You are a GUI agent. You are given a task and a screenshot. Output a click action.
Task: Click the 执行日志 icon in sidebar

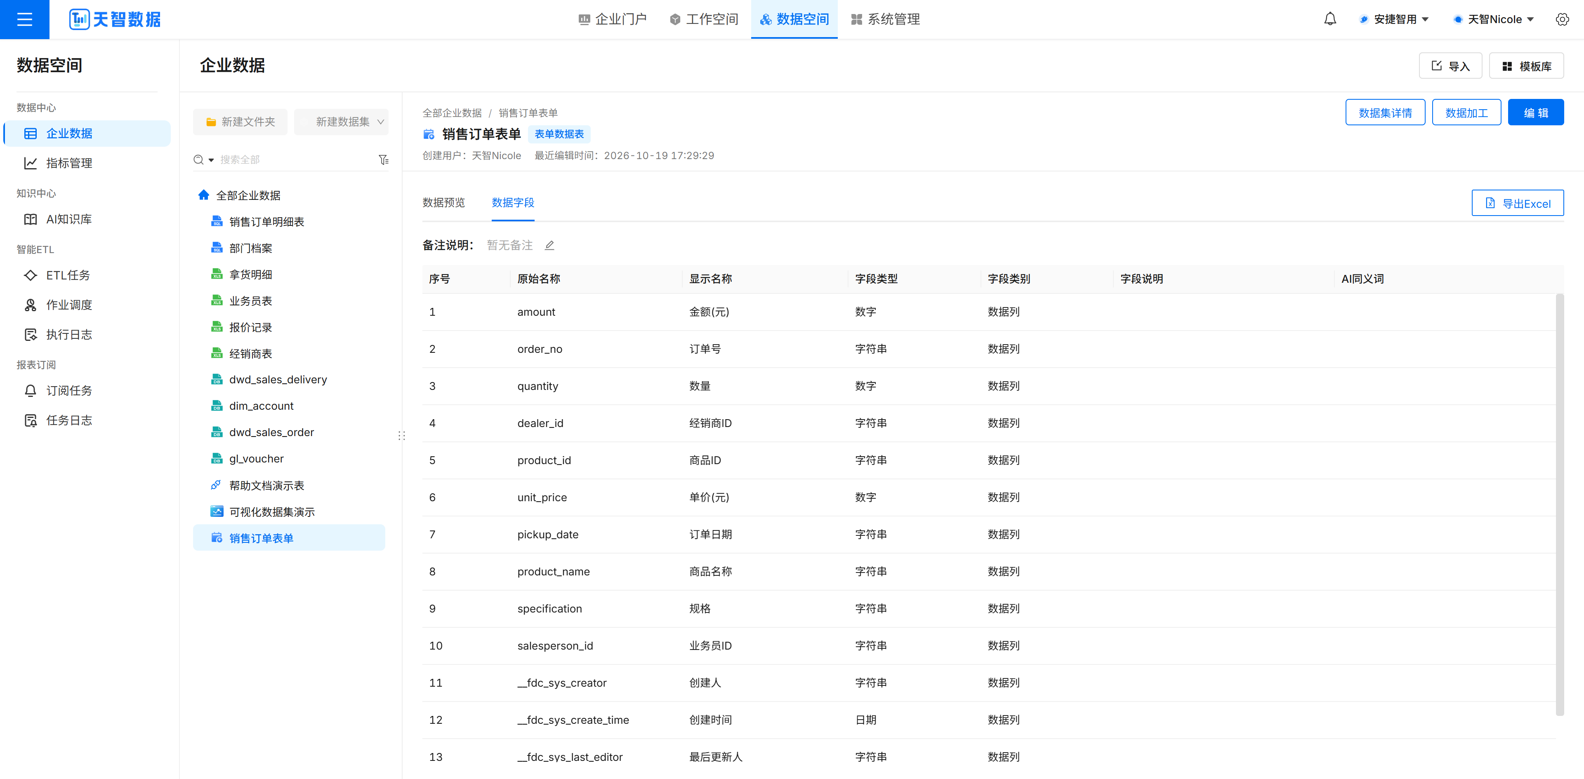[x=30, y=334]
